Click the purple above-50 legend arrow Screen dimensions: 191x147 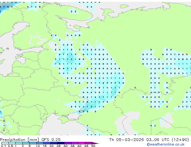pyautogui.click(x=95, y=143)
